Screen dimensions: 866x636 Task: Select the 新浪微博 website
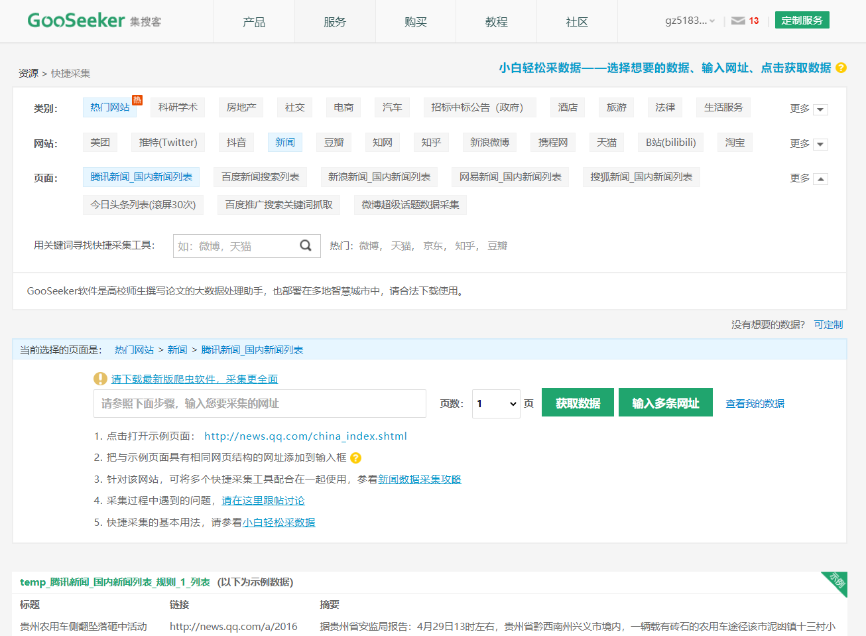489,143
